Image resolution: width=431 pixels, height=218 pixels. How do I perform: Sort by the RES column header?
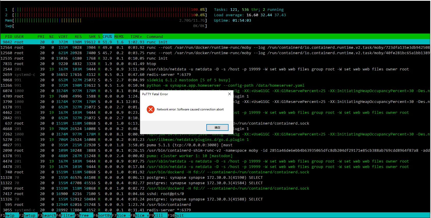pos(78,37)
